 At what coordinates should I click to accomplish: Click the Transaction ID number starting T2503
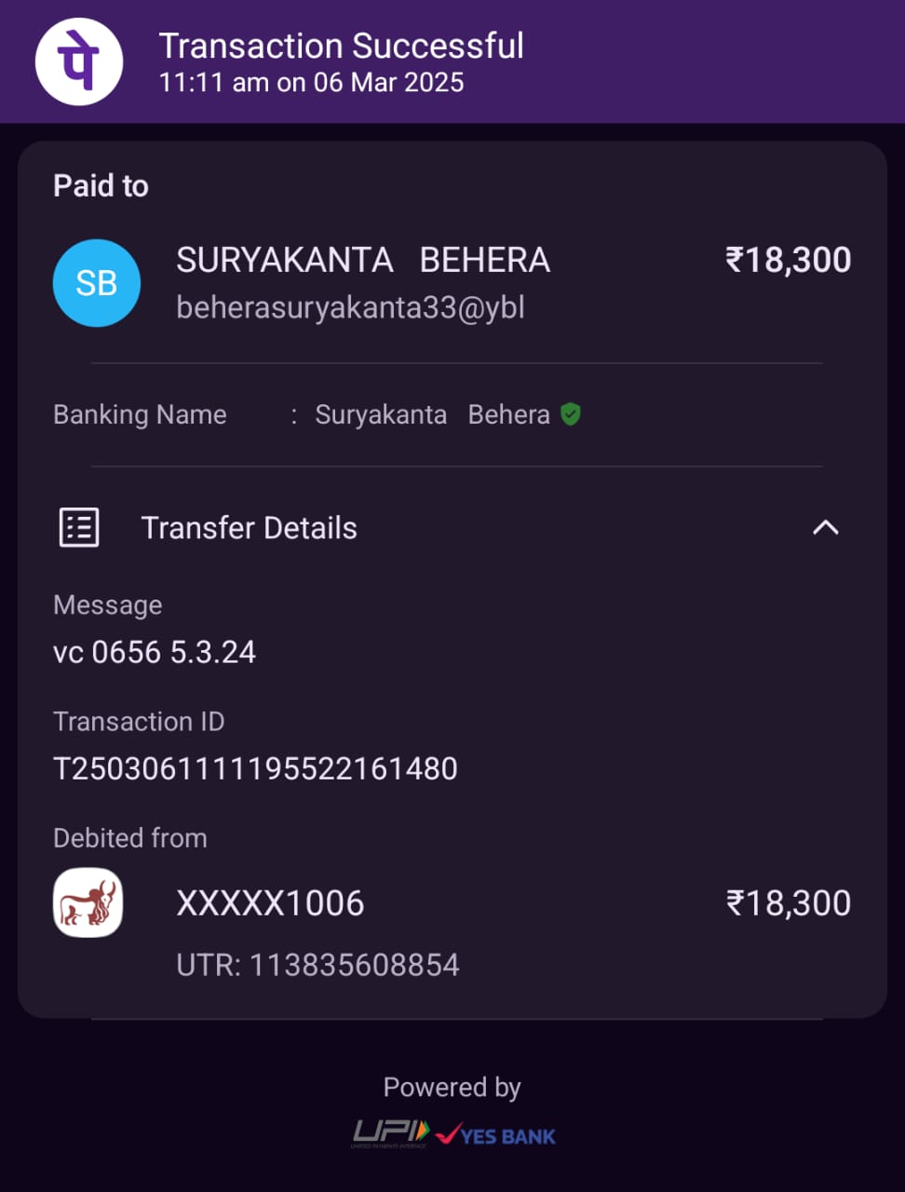(255, 768)
